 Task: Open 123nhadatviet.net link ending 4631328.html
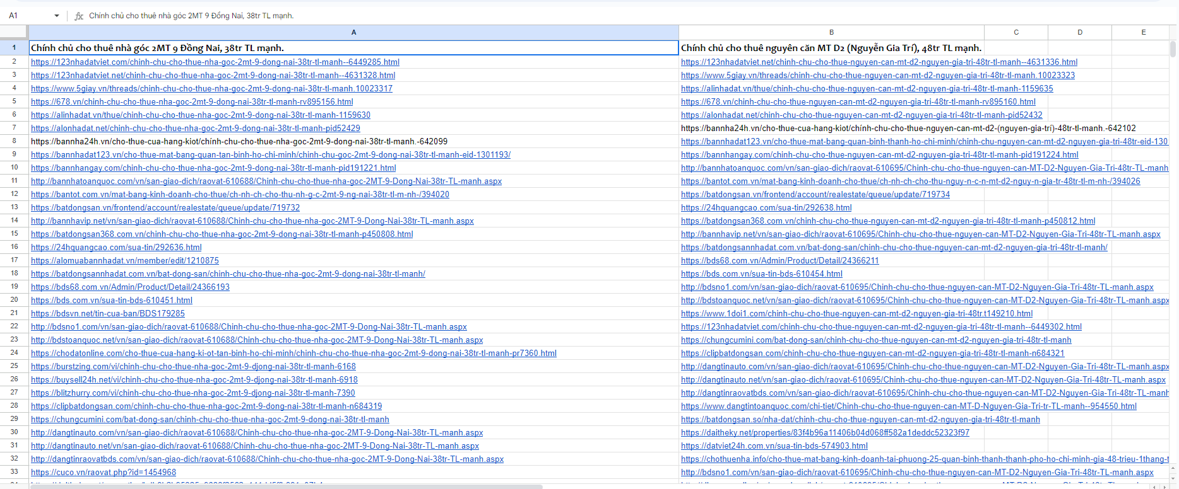[213, 75]
